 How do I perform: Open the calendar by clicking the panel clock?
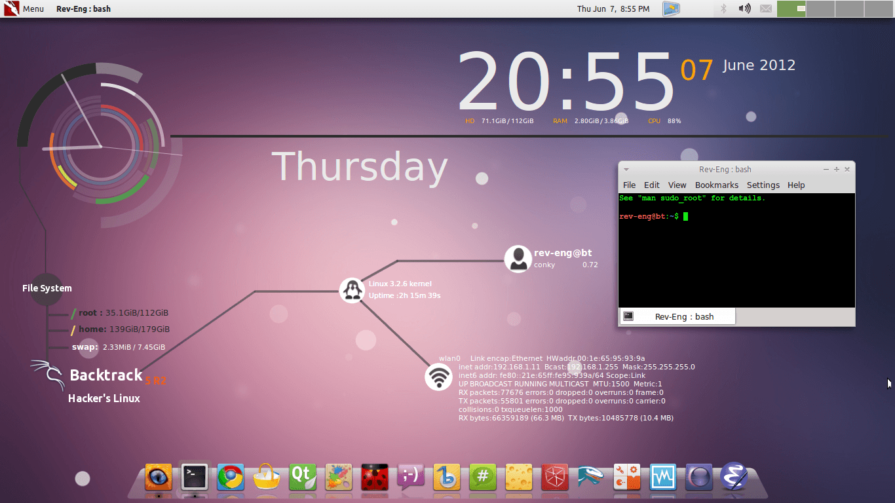pos(613,9)
